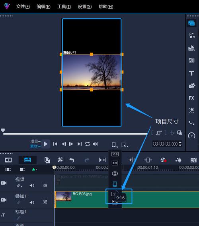Toggle repeat loop playback

coord(88,144)
